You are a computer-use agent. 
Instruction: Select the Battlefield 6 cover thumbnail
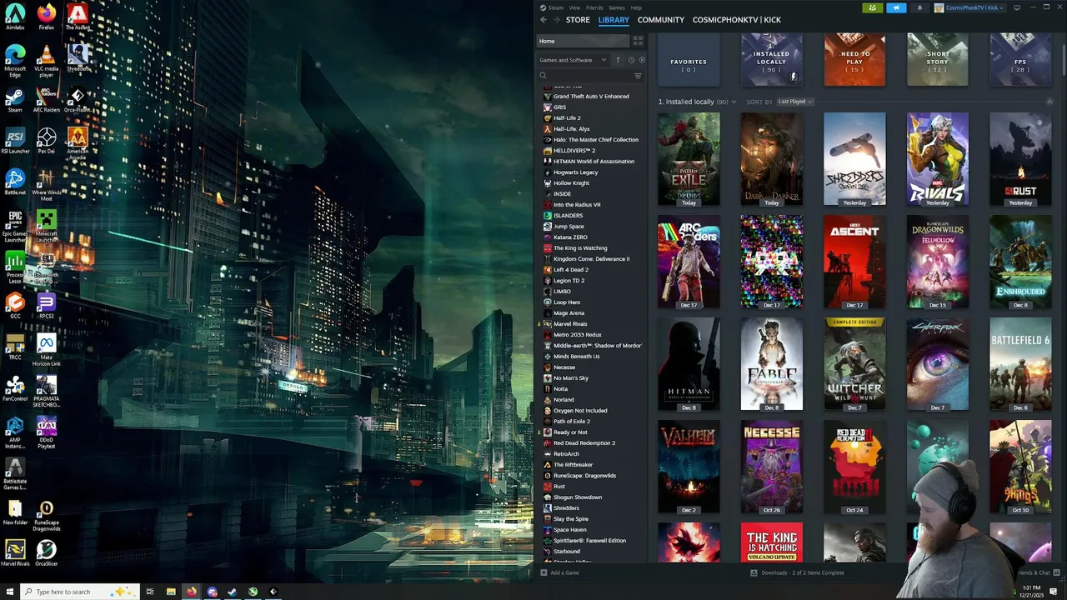(1020, 364)
